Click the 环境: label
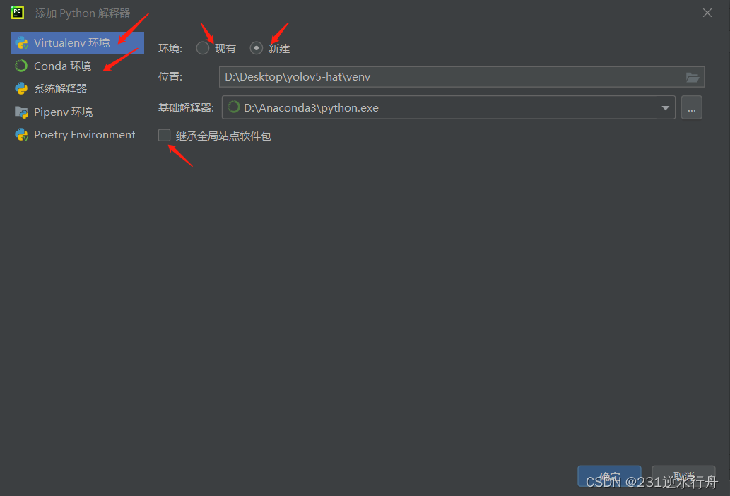This screenshot has height=496, width=730. 170,48
